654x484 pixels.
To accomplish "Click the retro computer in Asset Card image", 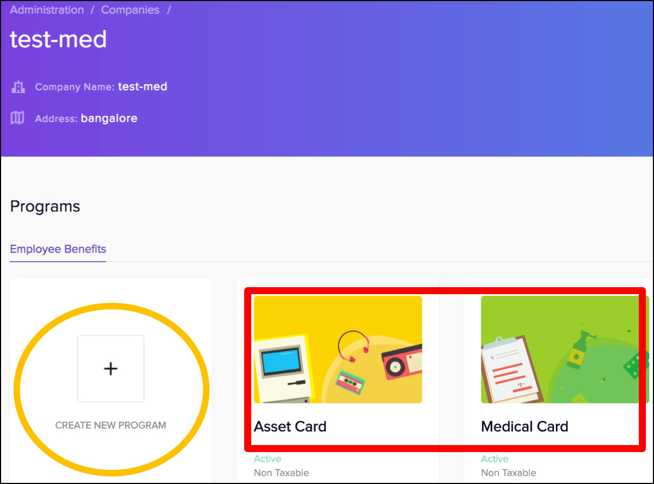I will tap(283, 368).
